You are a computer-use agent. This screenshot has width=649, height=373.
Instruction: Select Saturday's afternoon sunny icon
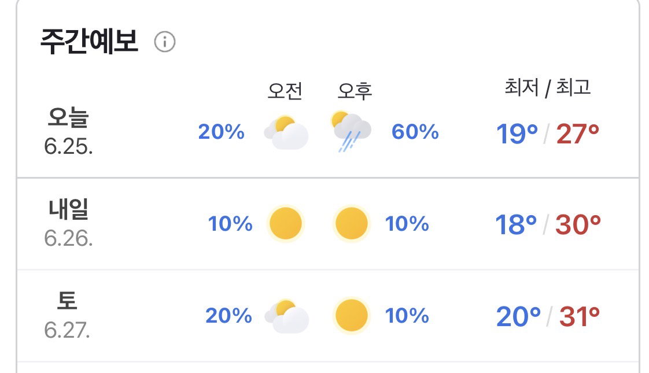(x=352, y=316)
